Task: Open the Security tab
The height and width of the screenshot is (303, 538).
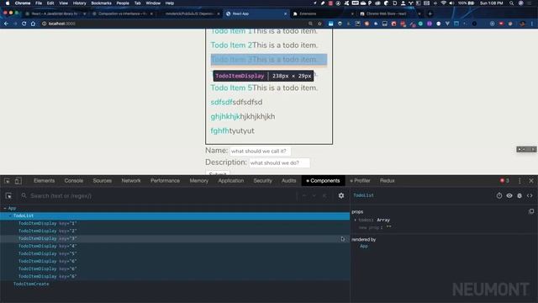Action: (263, 181)
